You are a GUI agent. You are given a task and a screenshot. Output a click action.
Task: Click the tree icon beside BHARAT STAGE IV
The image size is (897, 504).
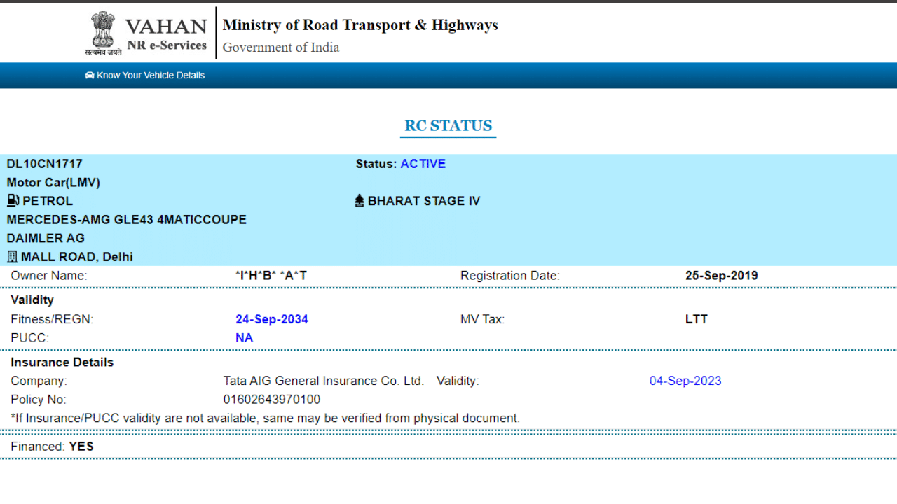pyautogui.click(x=360, y=202)
